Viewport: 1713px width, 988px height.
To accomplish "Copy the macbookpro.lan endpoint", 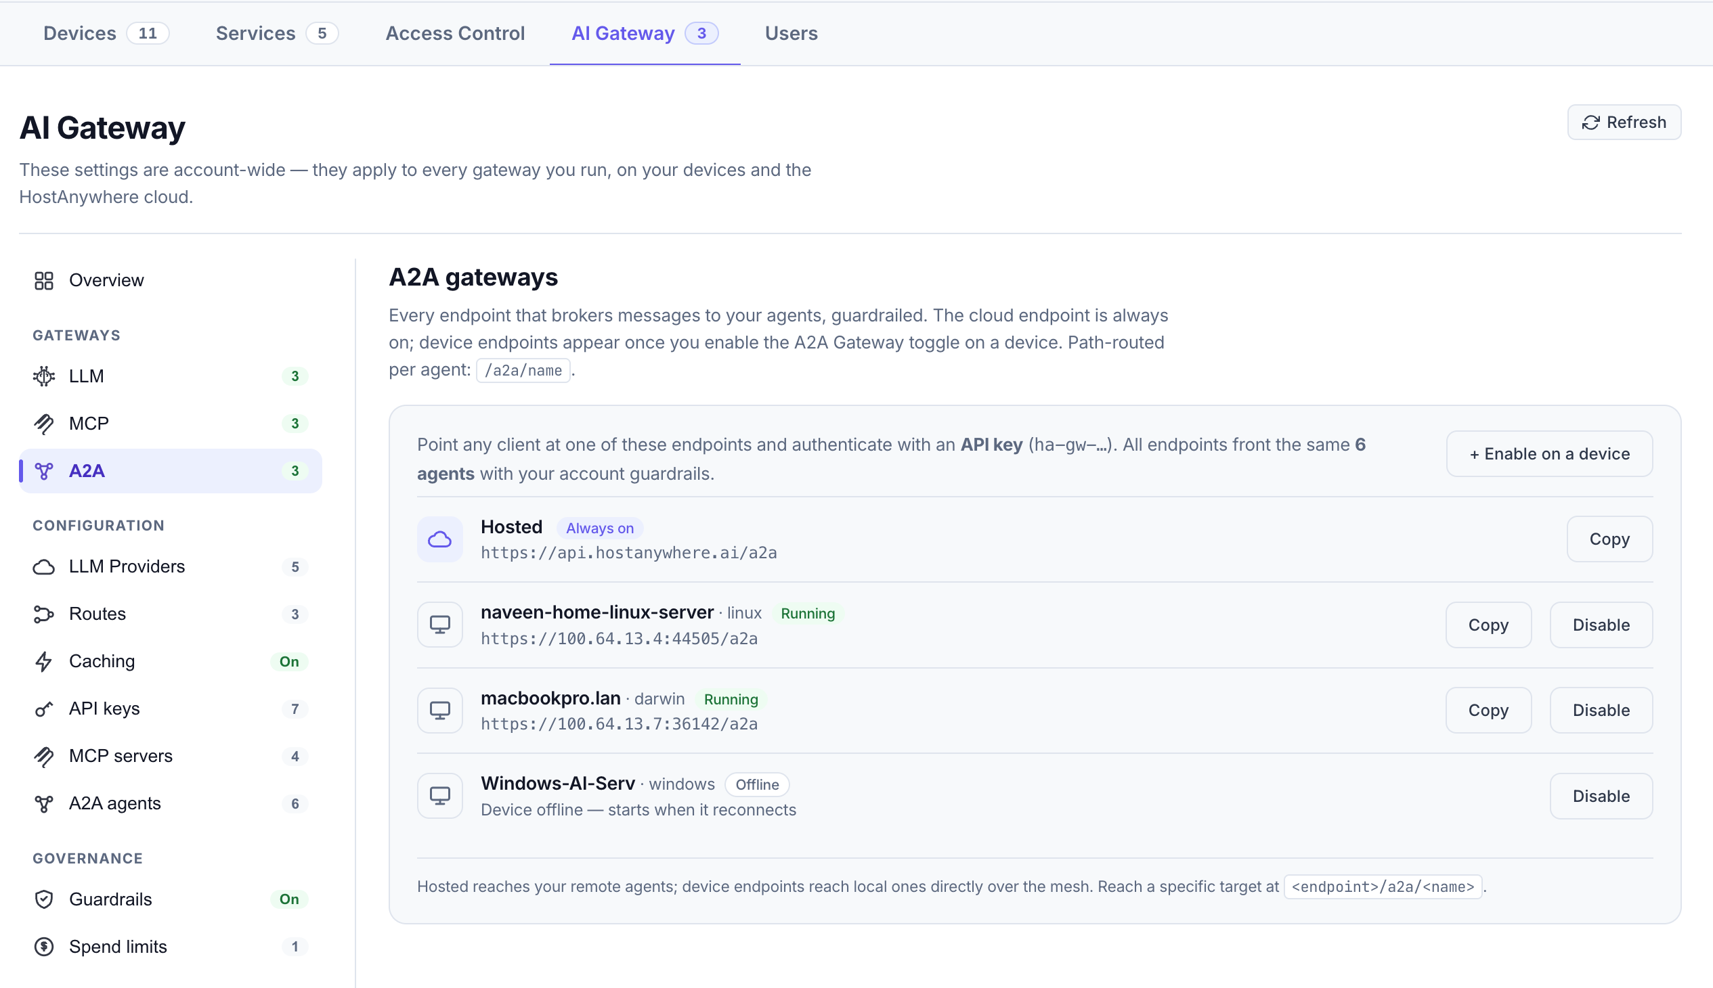I will click(x=1488, y=711).
